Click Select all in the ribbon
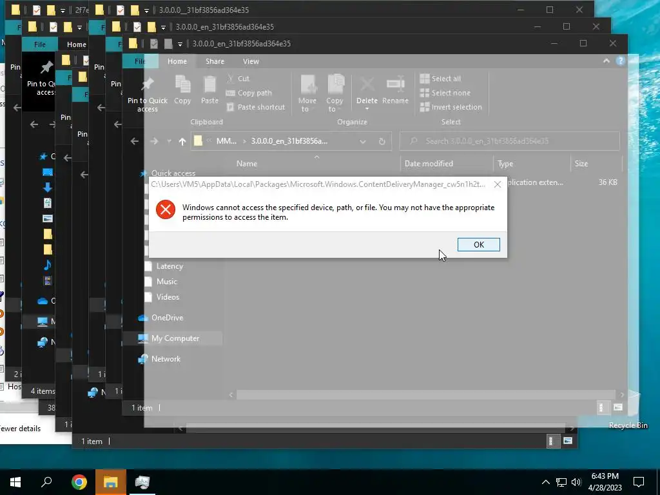Image resolution: width=660 pixels, height=495 pixels. (440, 79)
